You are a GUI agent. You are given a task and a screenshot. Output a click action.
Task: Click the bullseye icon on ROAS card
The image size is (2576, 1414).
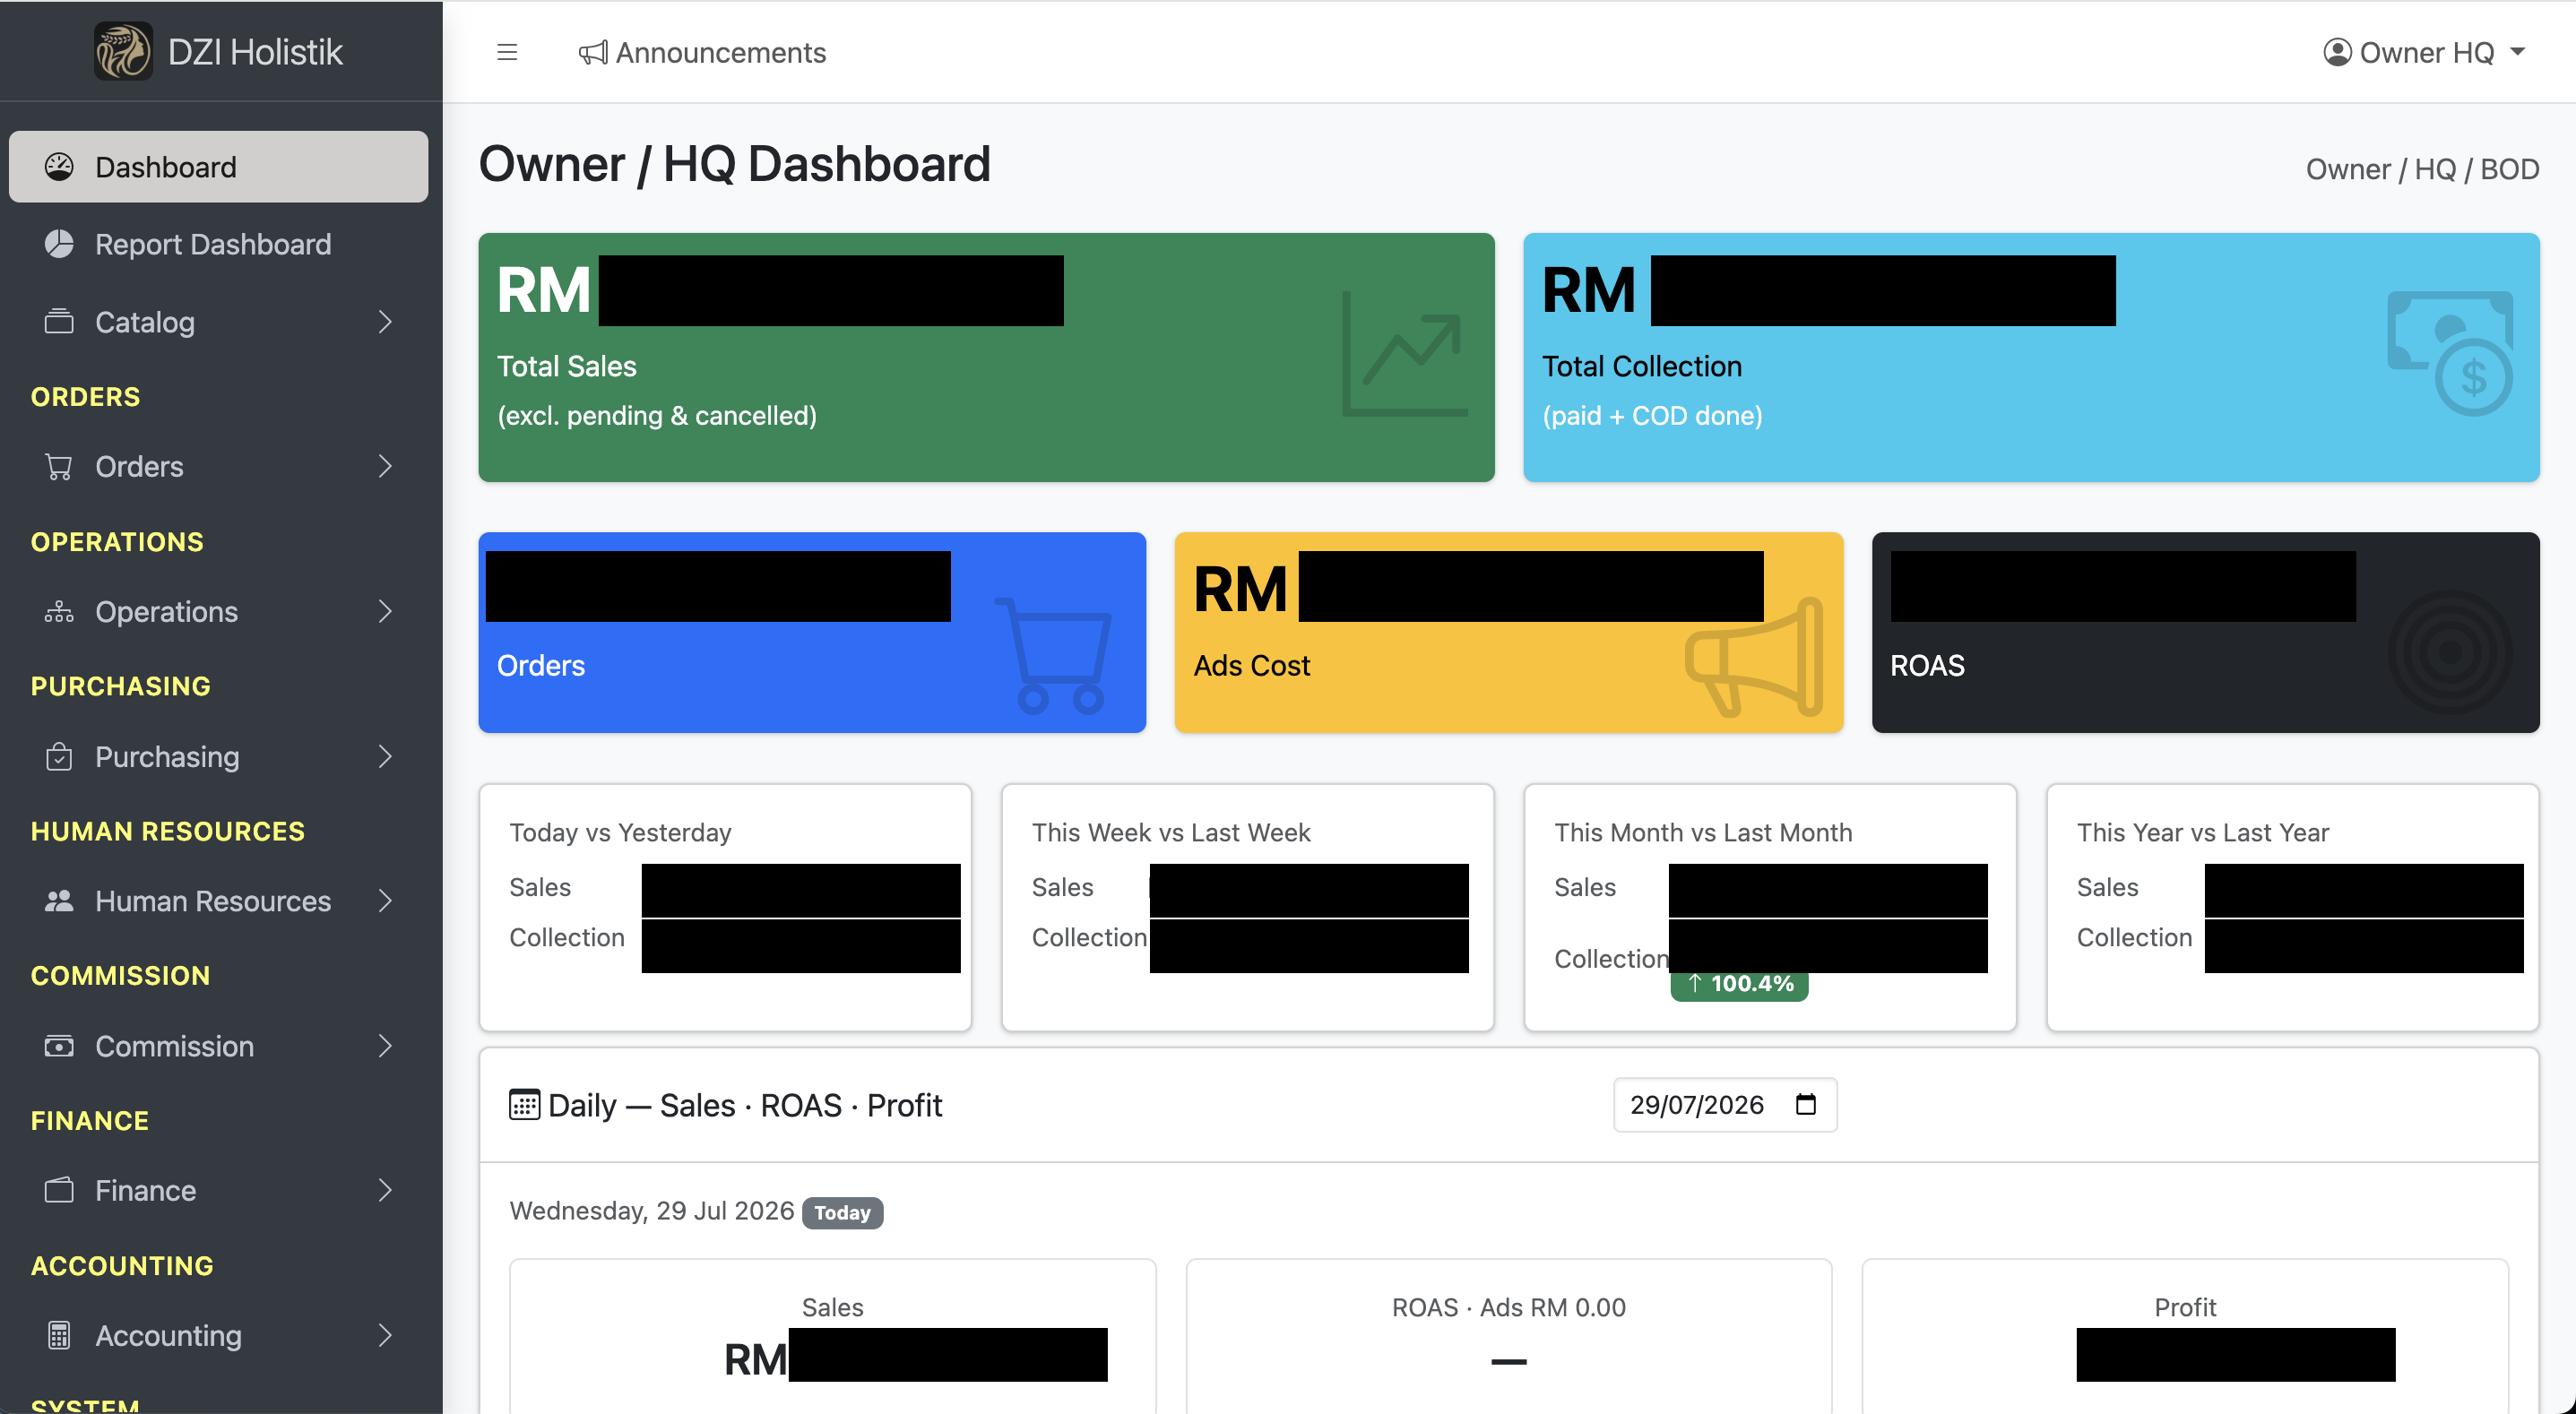click(2450, 652)
